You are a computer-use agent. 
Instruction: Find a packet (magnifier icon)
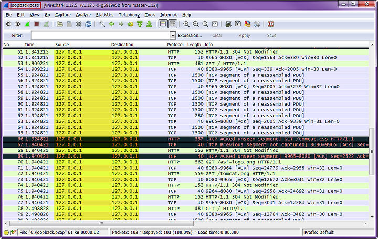(x=102, y=24)
